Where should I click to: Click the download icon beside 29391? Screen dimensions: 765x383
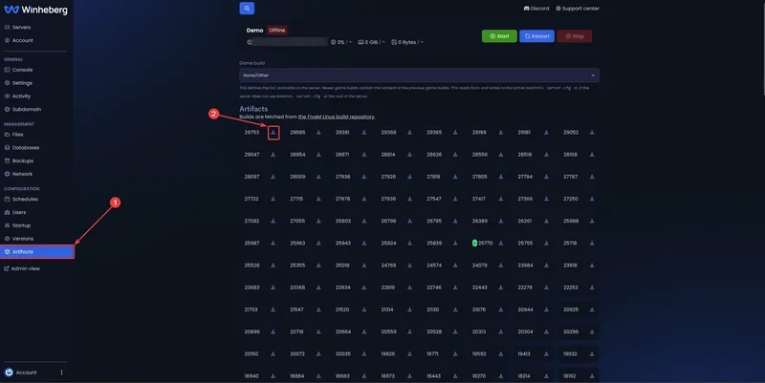pos(364,133)
